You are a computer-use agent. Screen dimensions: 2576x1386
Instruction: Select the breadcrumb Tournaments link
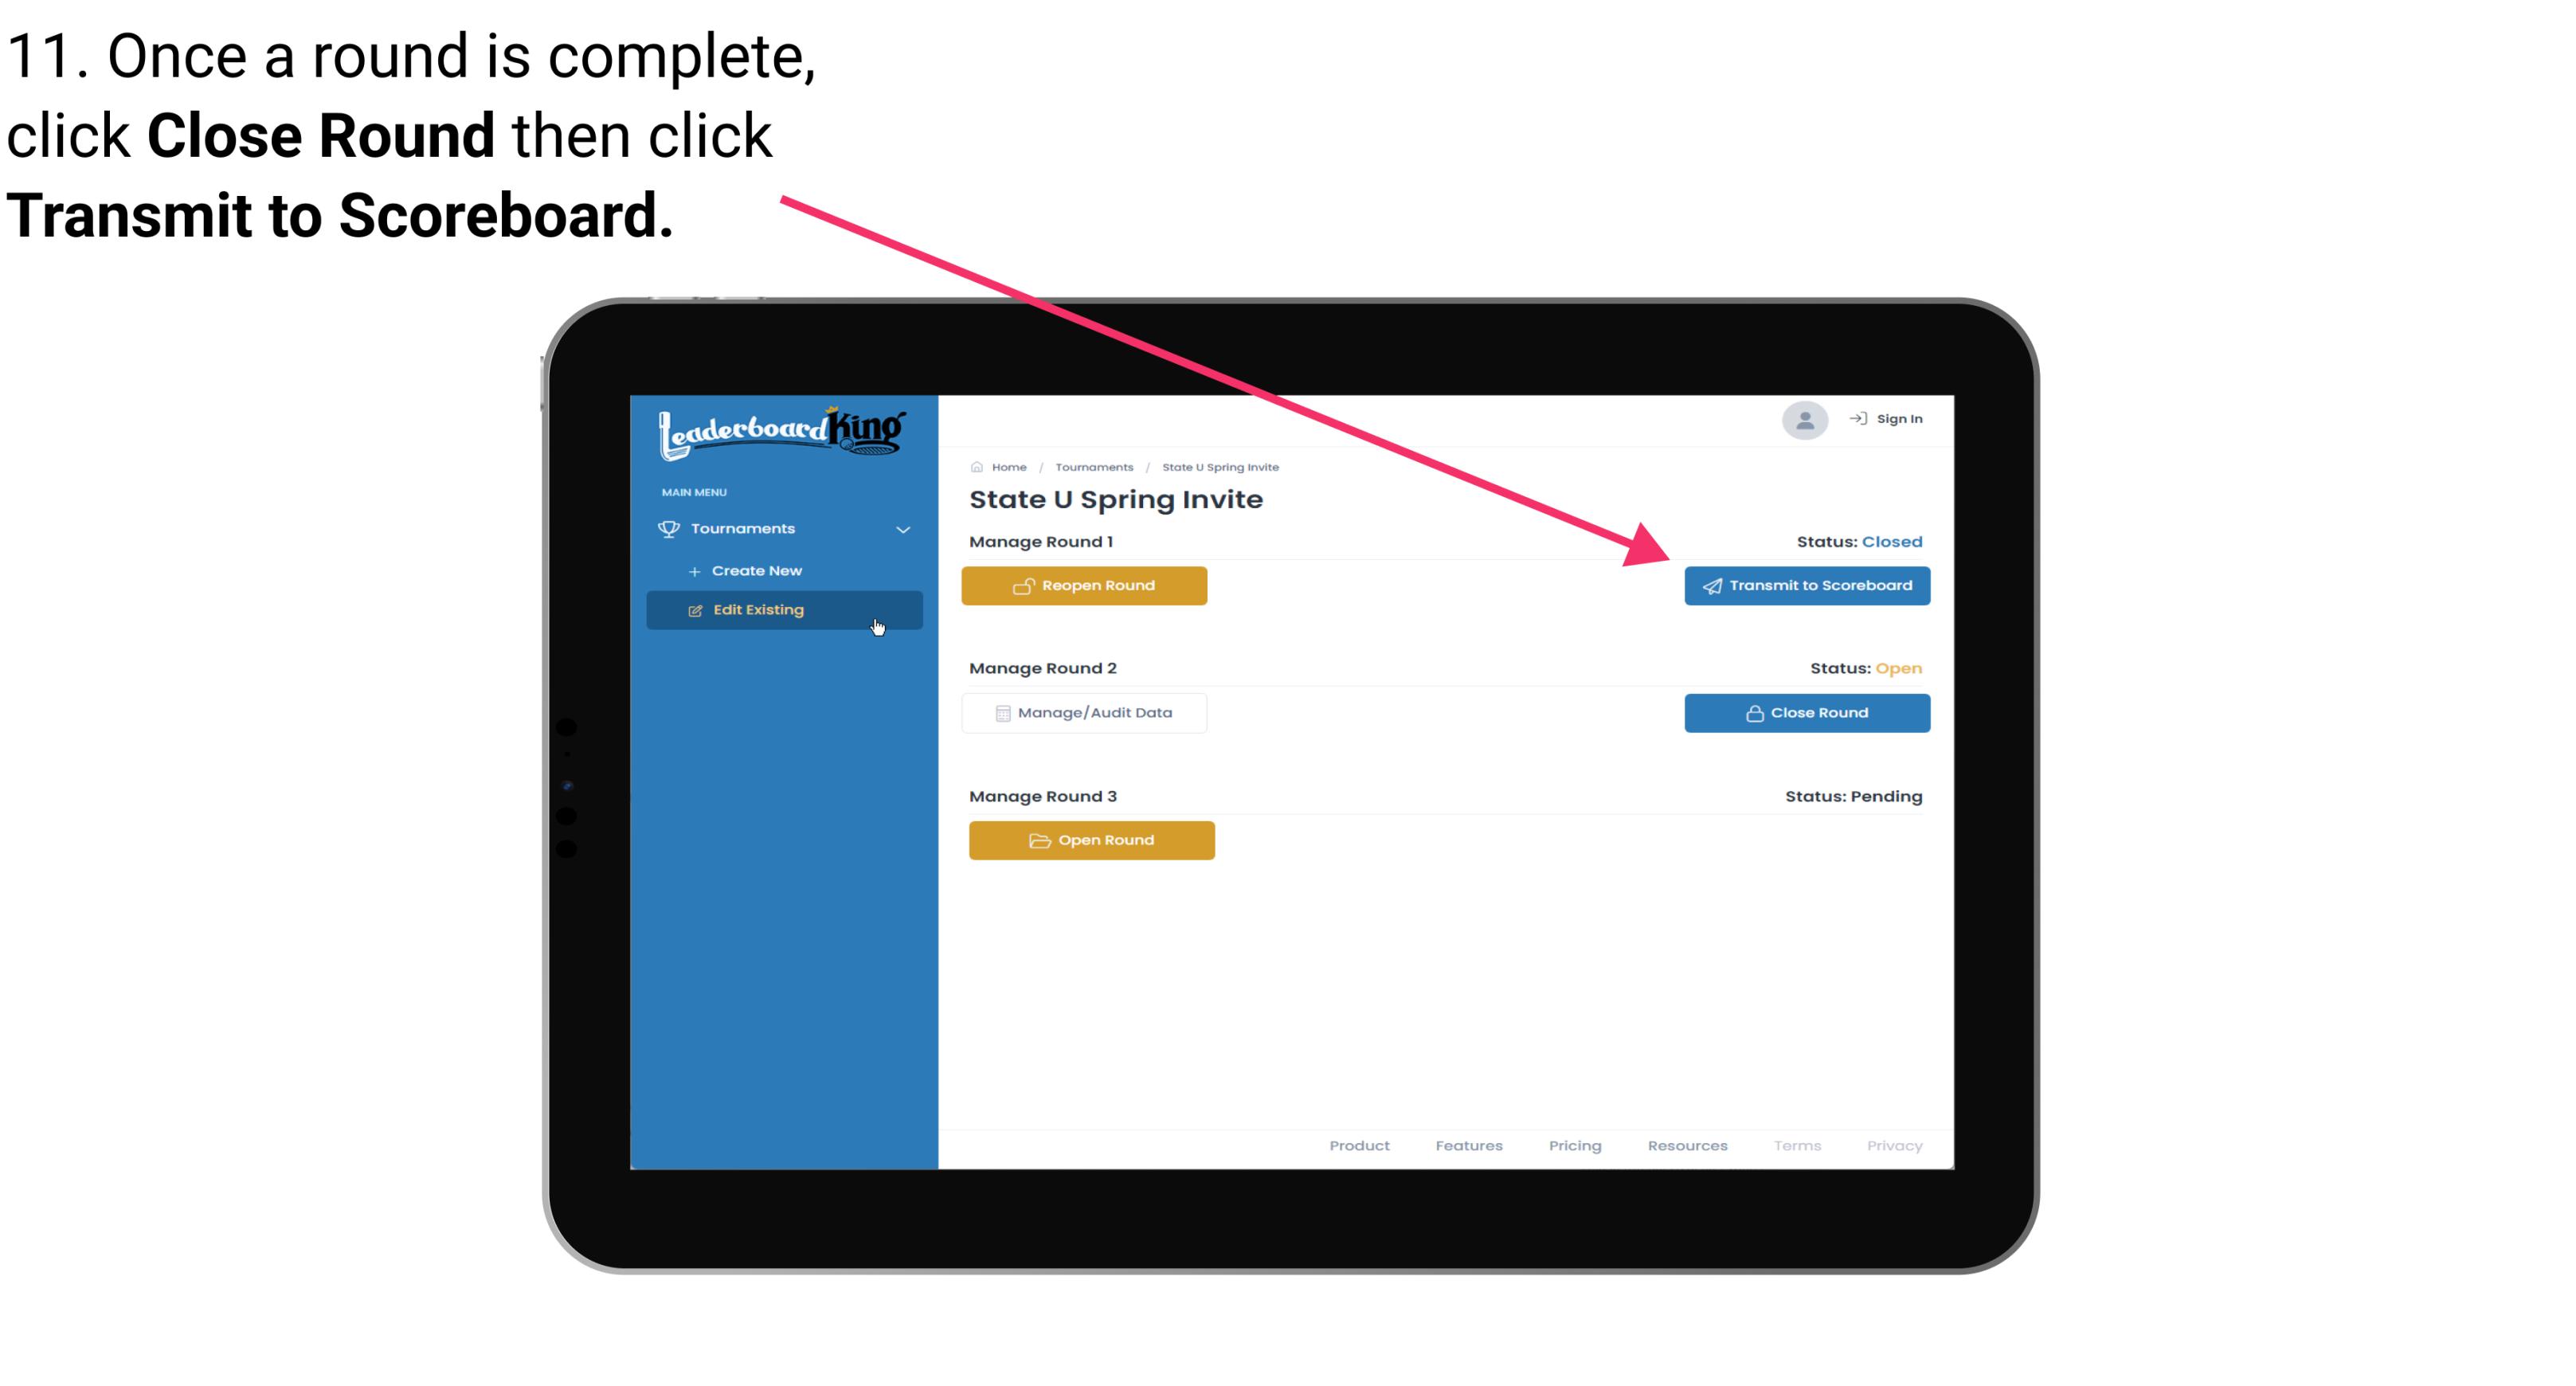tap(1092, 466)
